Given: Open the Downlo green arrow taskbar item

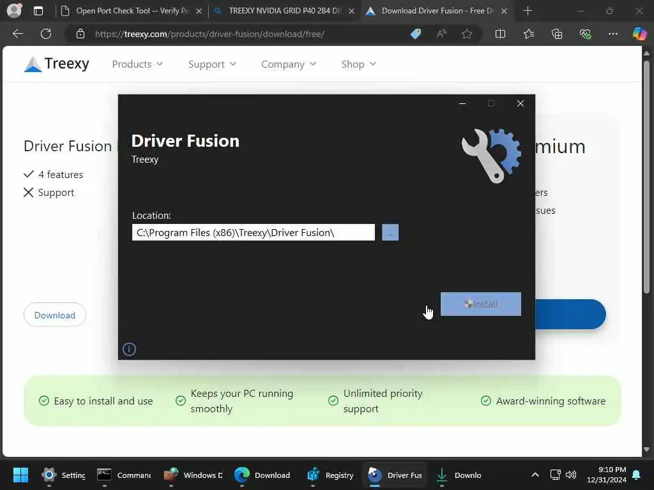Looking at the screenshot, I should pyautogui.click(x=459, y=475).
